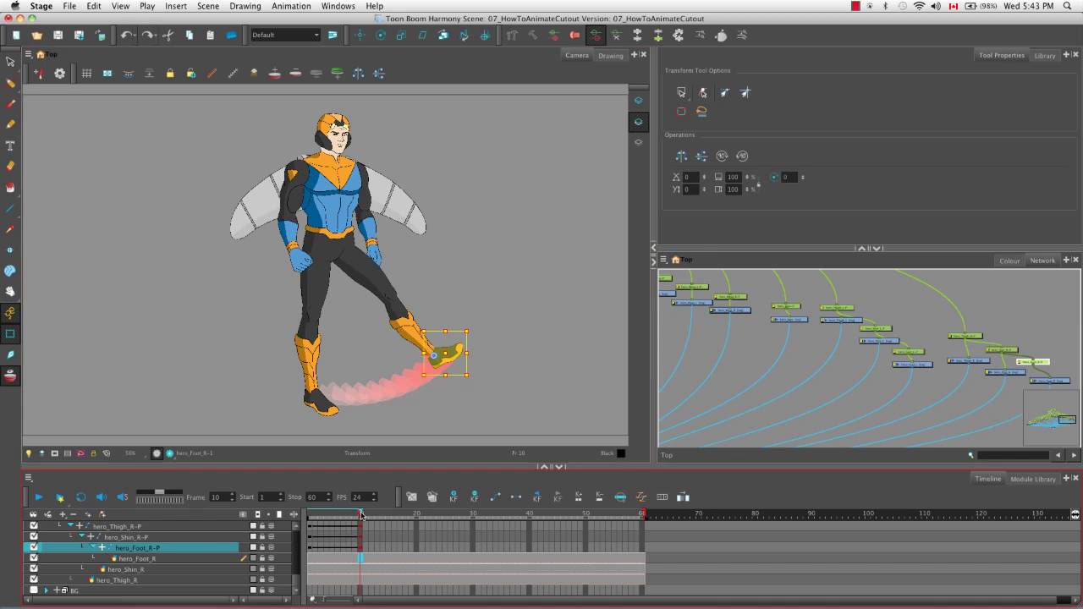This screenshot has height=609, width=1083.
Task: Switch to the Colour tab
Action: tap(1009, 261)
